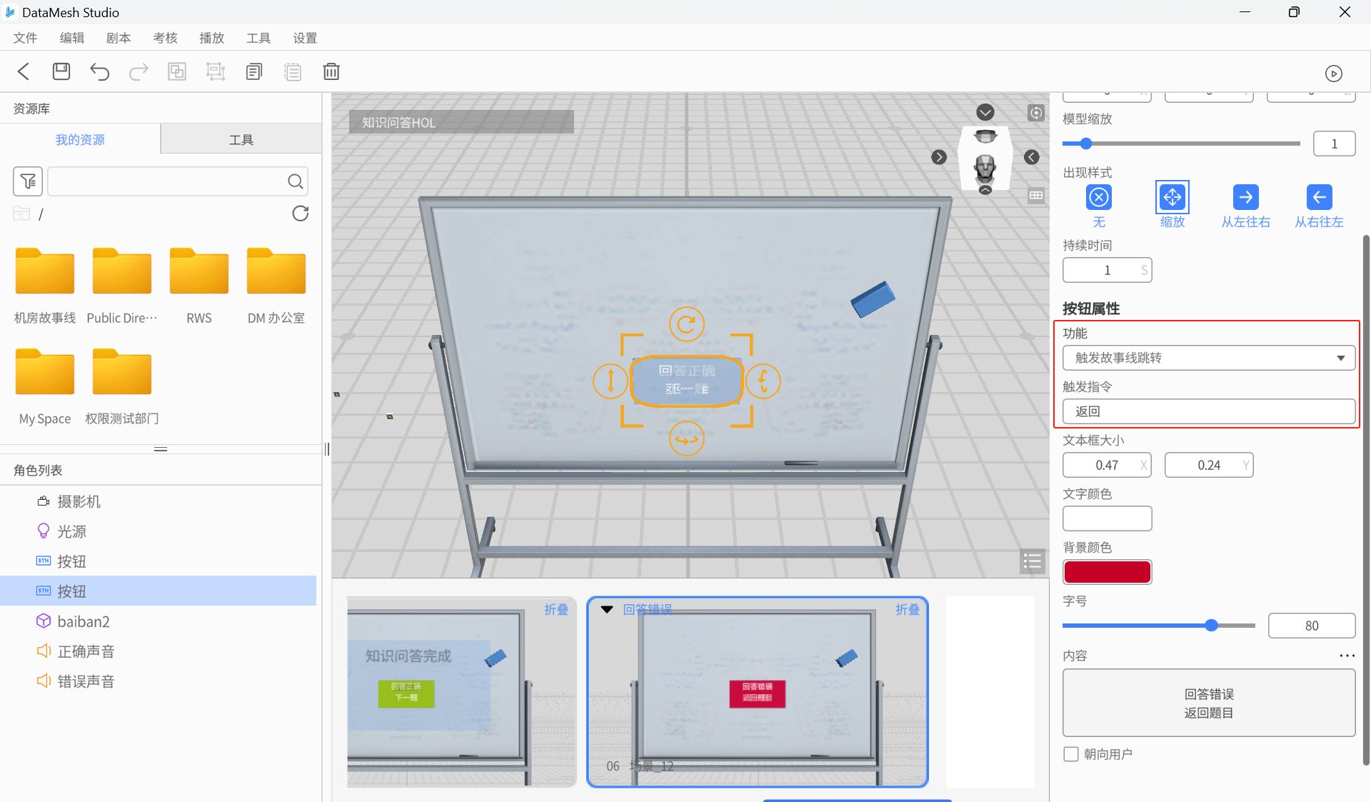Open the 文件 menu
Screen dimensions: 1371x802
[25, 38]
